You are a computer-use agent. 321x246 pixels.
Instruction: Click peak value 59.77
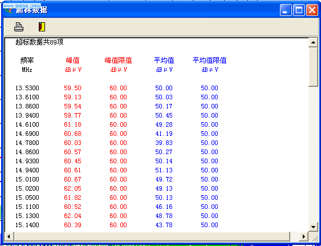coord(72,115)
